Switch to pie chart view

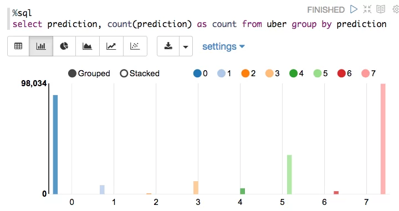(x=64, y=46)
